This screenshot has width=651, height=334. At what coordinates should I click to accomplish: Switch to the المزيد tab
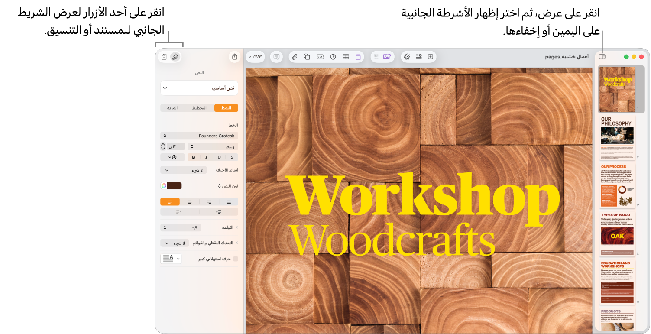(x=173, y=108)
